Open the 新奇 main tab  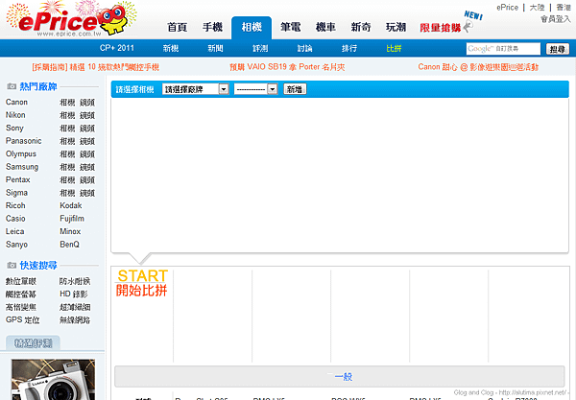coord(361,27)
